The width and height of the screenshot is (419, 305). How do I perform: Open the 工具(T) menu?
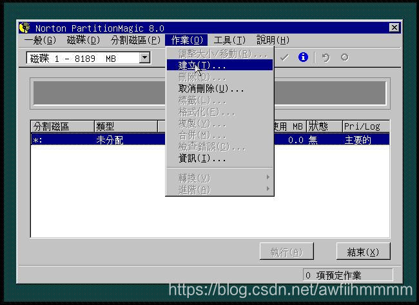(x=229, y=40)
